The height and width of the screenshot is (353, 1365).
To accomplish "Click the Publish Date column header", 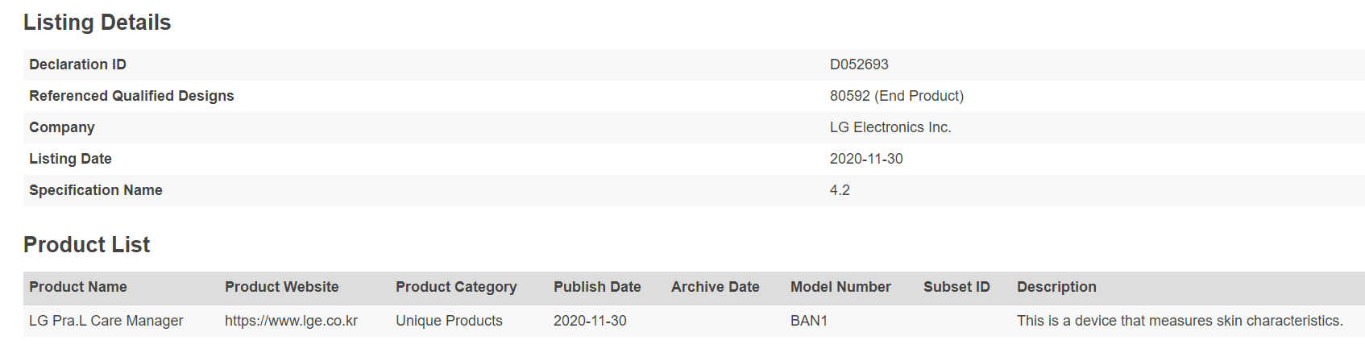I will coord(597,287).
